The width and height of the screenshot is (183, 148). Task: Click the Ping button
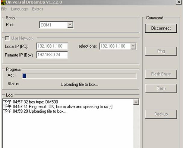pos(161,51)
